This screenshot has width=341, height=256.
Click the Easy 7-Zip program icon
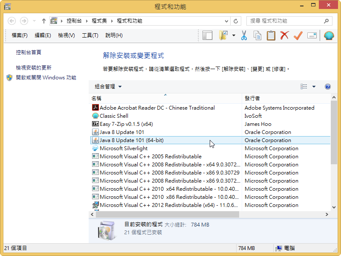pyautogui.click(x=95, y=124)
